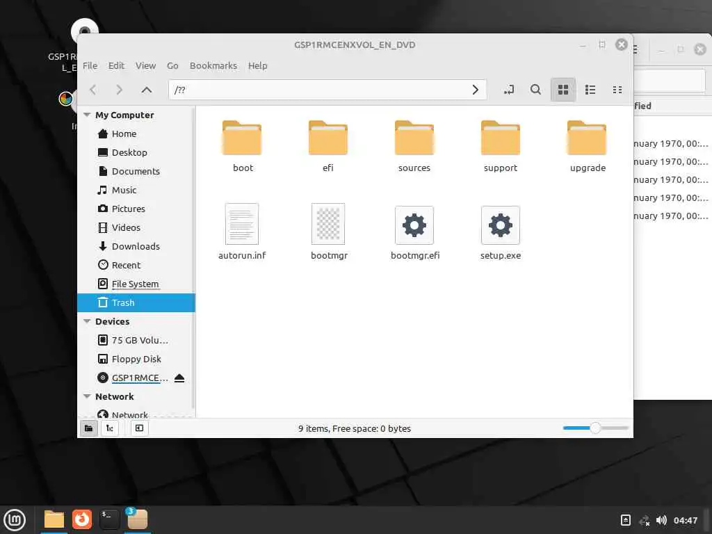Launch Files from the taskbar
The width and height of the screenshot is (712, 534).
click(54, 520)
